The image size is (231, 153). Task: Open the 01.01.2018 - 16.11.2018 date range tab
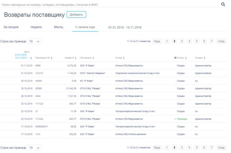tap(125, 27)
